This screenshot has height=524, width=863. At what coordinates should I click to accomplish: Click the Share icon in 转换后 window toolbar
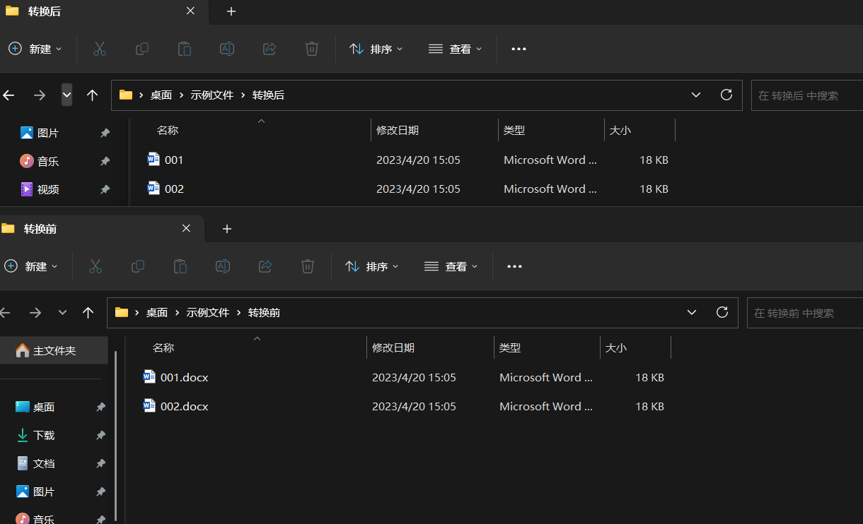[270, 49]
